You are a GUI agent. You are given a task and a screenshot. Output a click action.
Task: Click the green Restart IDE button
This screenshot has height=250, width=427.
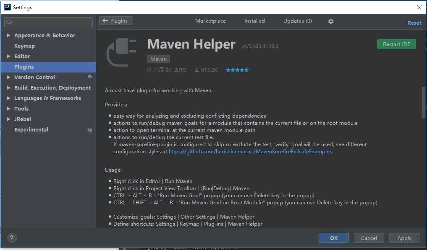point(396,44)
